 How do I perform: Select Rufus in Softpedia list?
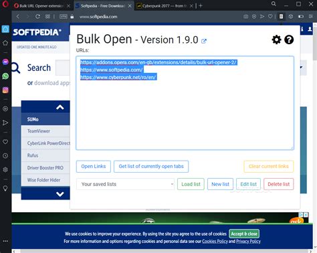45,155
